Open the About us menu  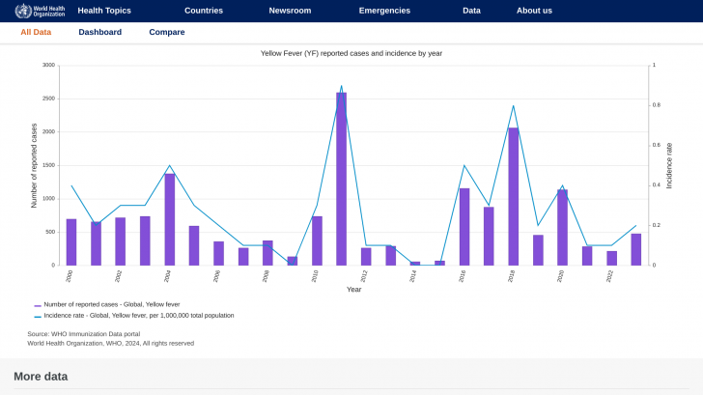point(534,11)
